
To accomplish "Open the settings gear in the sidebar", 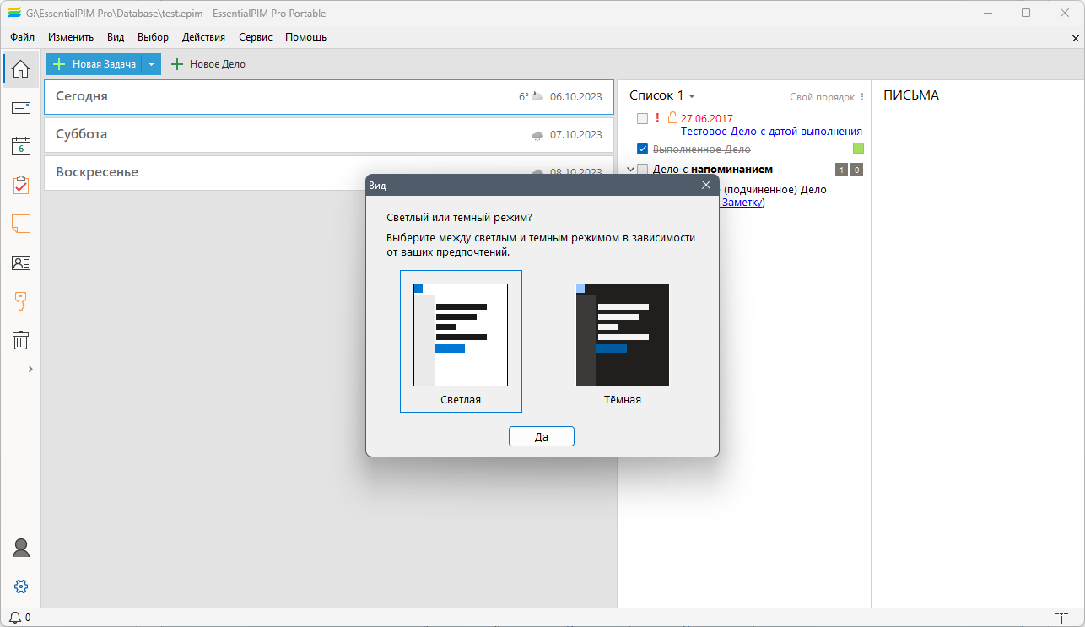I will (x=20, y=586).
